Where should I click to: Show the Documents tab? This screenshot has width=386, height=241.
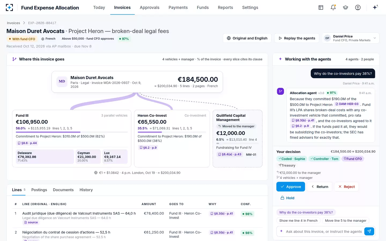[63, 190]
